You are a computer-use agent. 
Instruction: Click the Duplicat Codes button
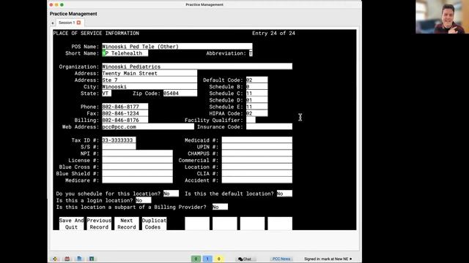(x=154, y=224)
